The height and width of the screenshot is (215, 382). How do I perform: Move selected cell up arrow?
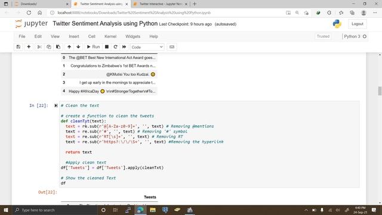coord(69,47)
